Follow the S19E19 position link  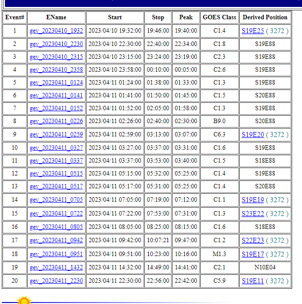tap(253, 200)
